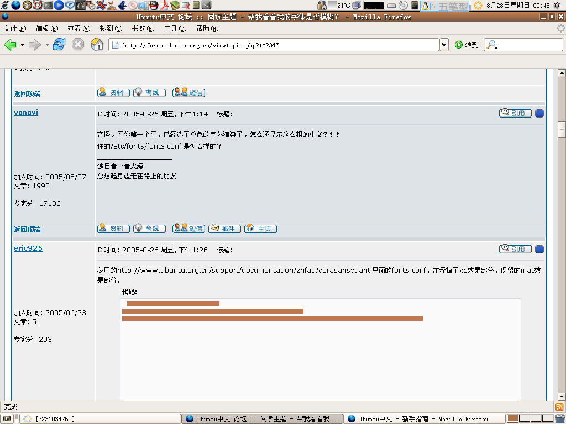Open the RealPlayer launcher icon
This screenshot has height=424, width=566.
point(70,5)
